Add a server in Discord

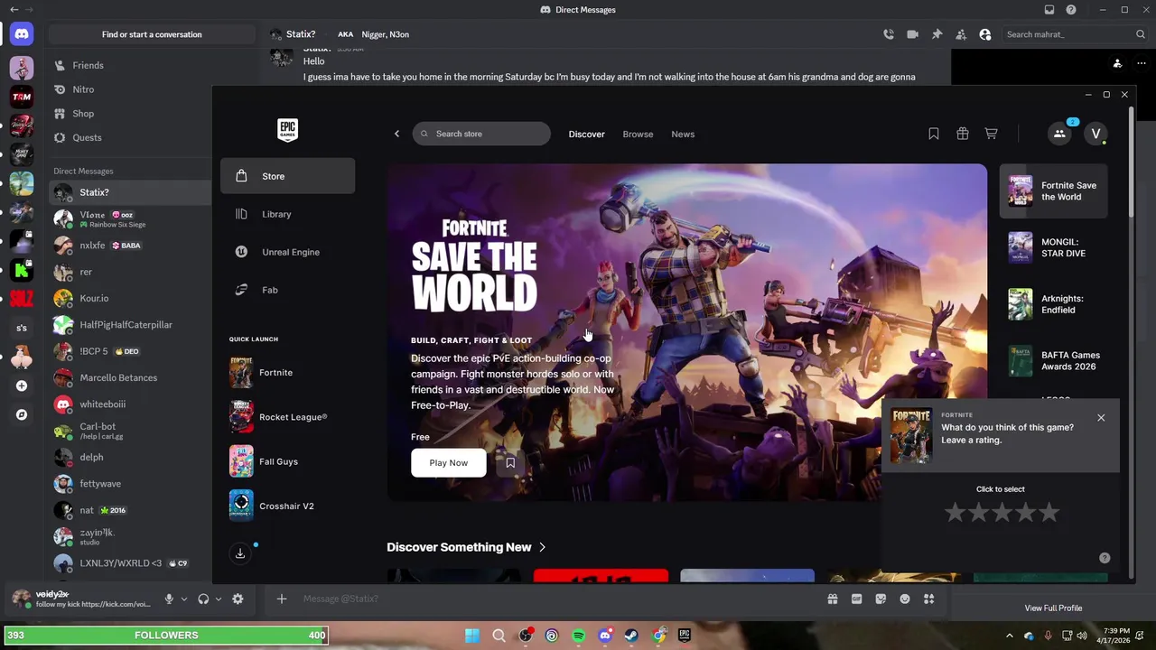[x=22, y=385]
